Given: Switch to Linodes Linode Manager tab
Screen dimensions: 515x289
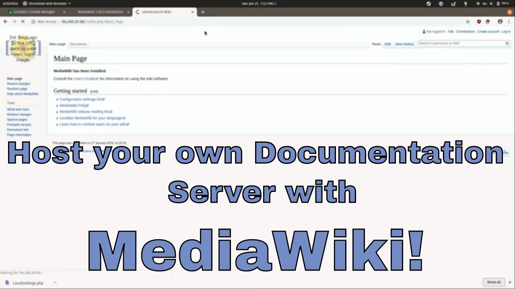Looking at the screenshot, I should point(34,12).
